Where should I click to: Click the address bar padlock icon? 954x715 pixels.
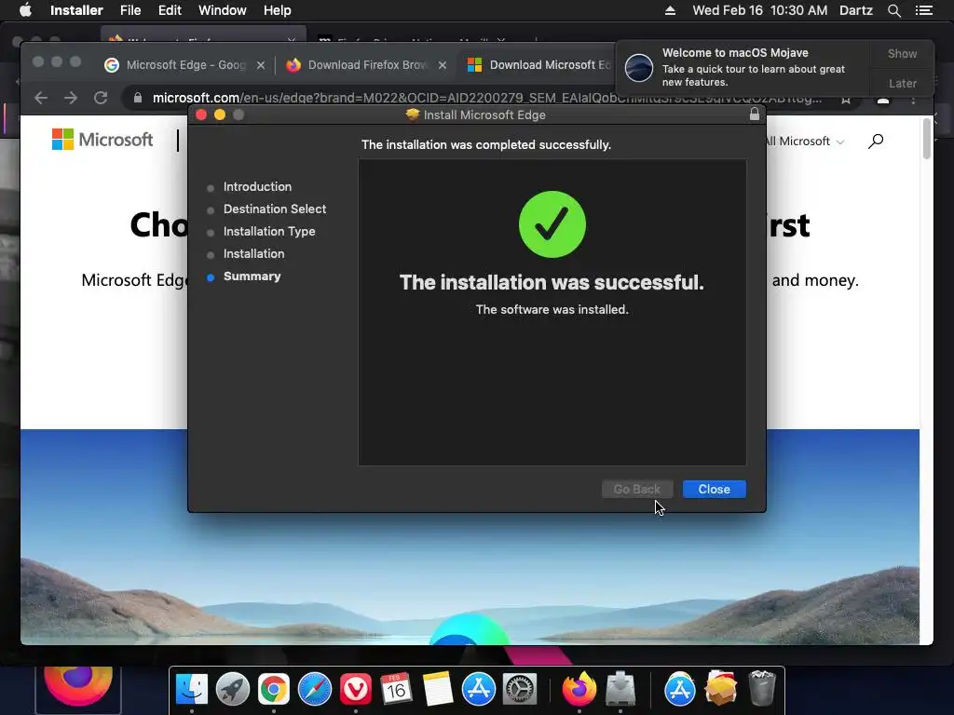pyautogui.click(x=138, y=98)
